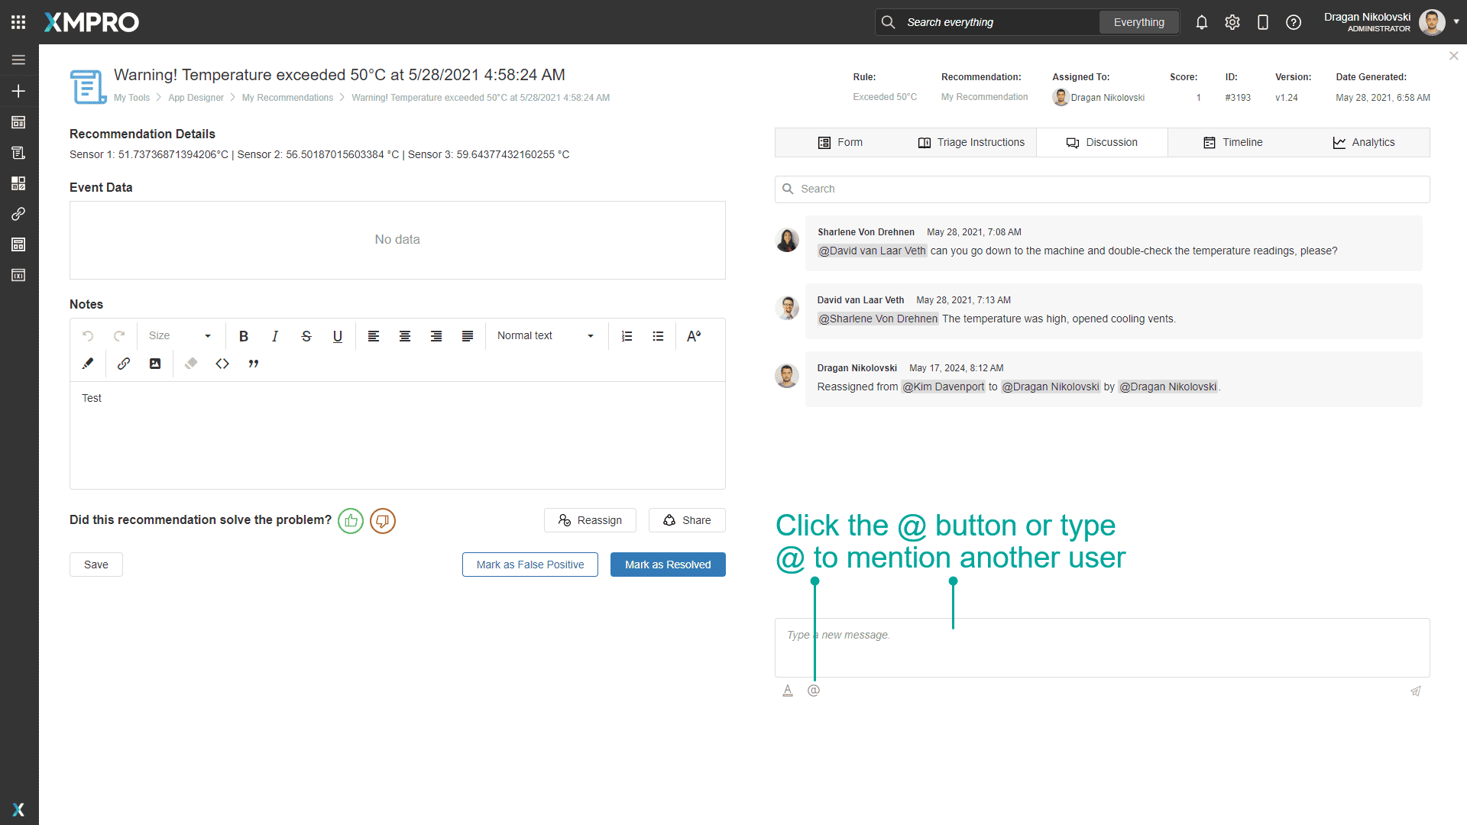1467x825 pixels.
Task: Open the text color highlighter tool
Action: pyautogui.click(x=88, y=364)
